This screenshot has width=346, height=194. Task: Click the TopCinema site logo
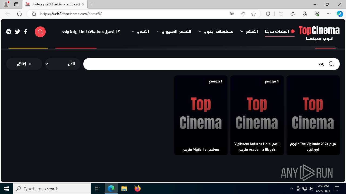pyautogui.click(x=319, y=33)
